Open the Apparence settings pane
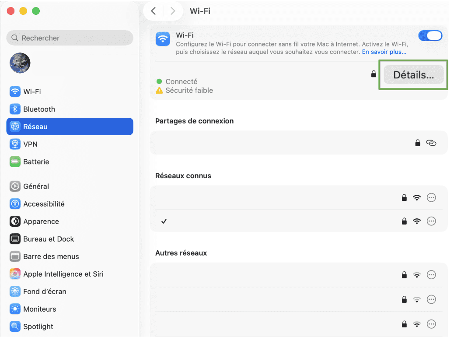Viewport: 454px width, 337px height. 41,221
